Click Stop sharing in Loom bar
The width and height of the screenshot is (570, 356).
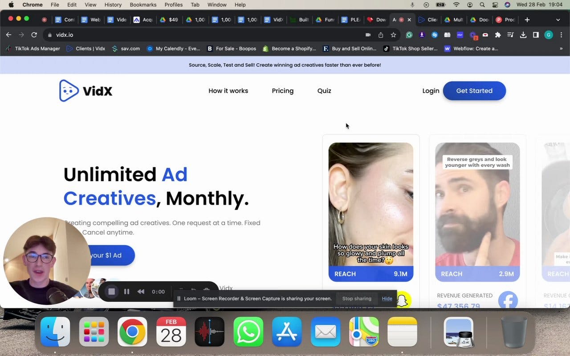click(357, 299)
